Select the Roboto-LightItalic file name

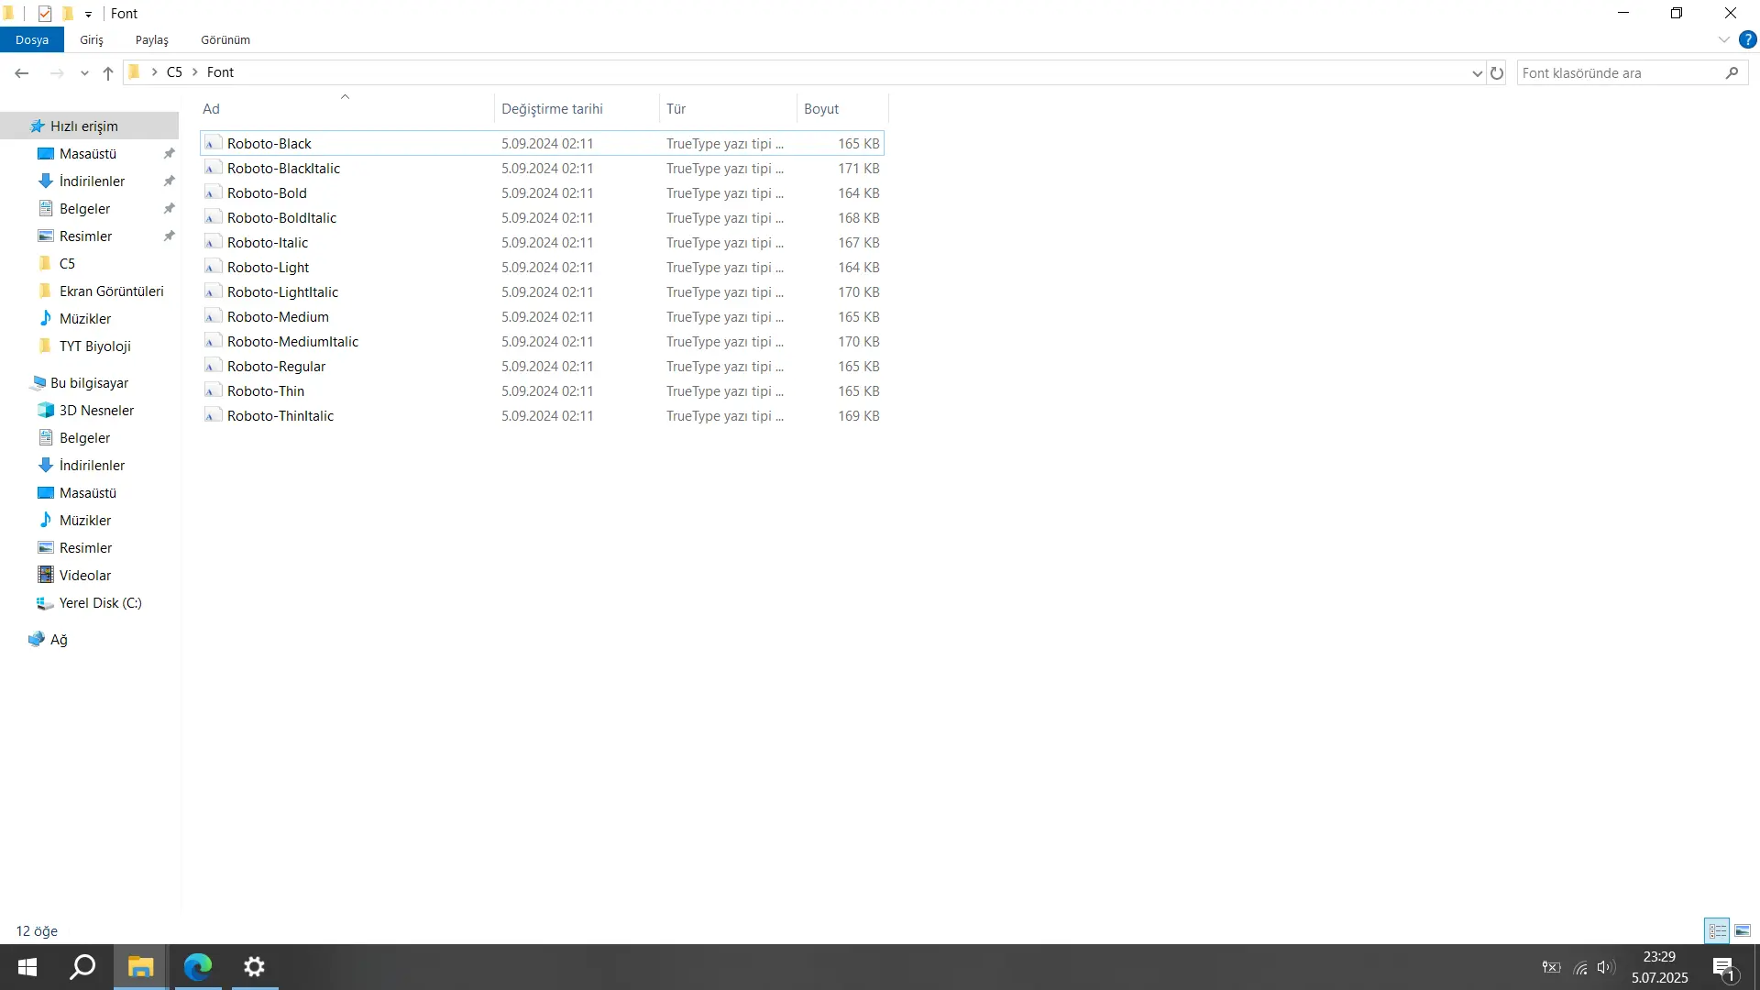pos(282,292)
